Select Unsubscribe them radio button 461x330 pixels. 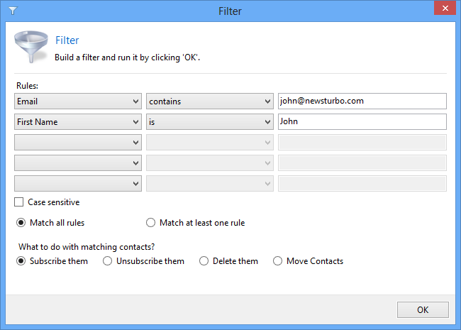108,261
